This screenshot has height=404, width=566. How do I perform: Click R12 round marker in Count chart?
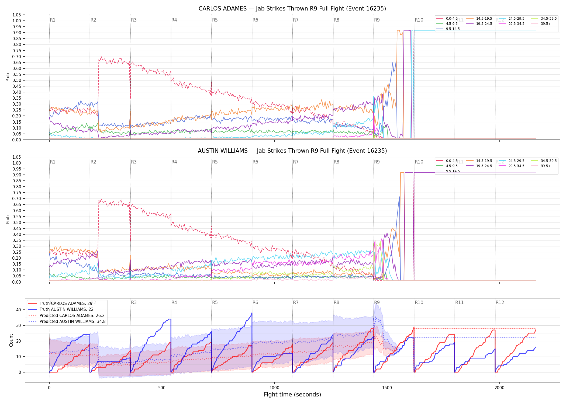pyautogui.click(x=500, y=302)
